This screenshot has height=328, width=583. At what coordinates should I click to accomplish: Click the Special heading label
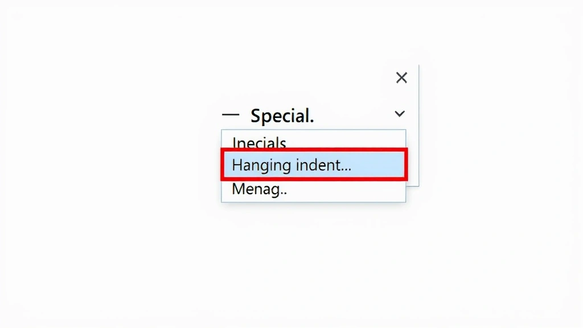pos(283,116)
